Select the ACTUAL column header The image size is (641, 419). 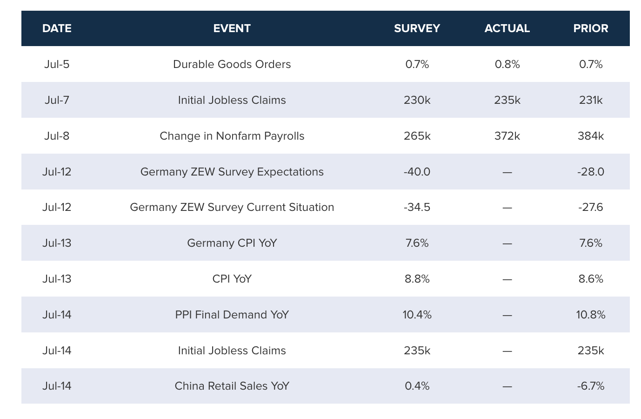coord(507,28)
